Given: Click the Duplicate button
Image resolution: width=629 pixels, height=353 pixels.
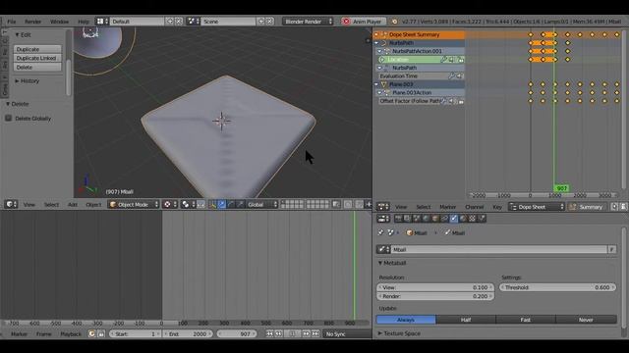Looking at the screenshot, I should point(37,49).
